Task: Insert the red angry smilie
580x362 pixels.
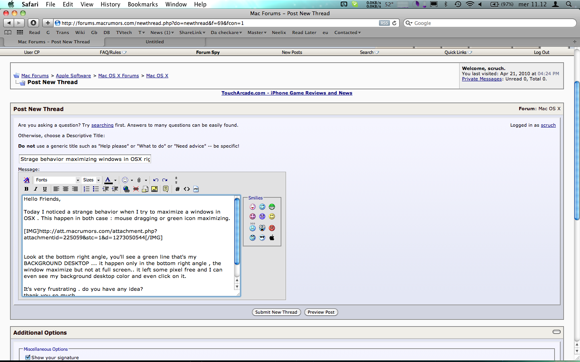Action: point(272,228)
